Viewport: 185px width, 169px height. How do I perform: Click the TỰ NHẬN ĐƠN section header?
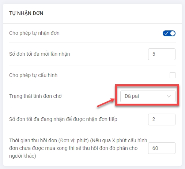coord(26,13)
